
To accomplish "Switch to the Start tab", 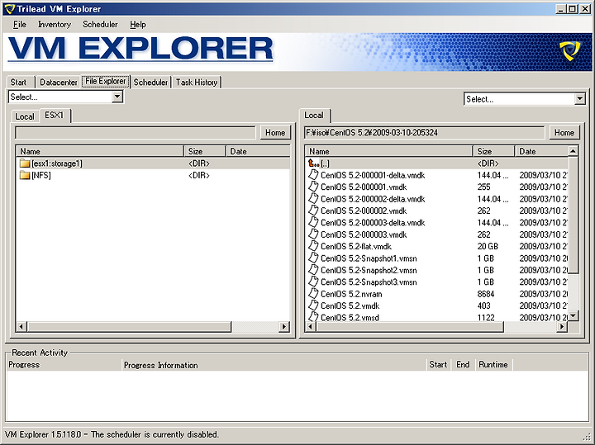I will click(18, 83).
